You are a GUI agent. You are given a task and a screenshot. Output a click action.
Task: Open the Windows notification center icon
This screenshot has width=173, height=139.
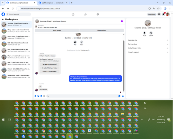tap(169, 120)
